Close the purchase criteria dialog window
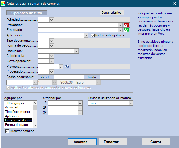 point(174,4)
